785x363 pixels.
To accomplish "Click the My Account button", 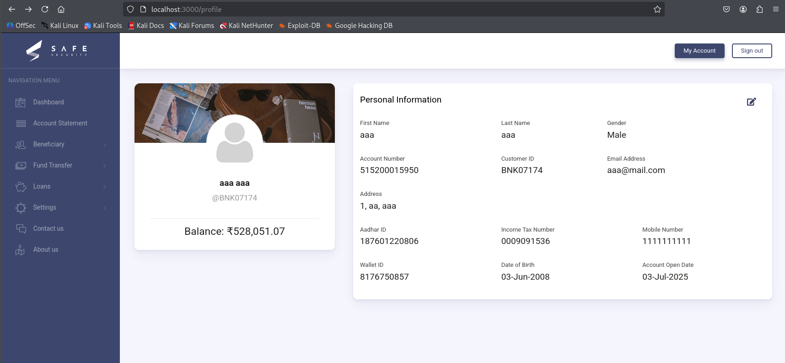I will click(699, 51).
